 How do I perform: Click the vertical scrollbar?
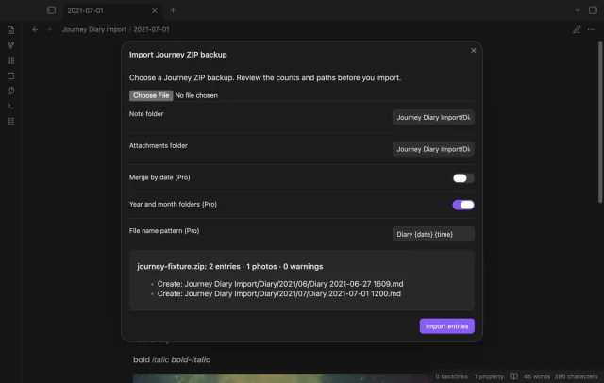(600, 122)
